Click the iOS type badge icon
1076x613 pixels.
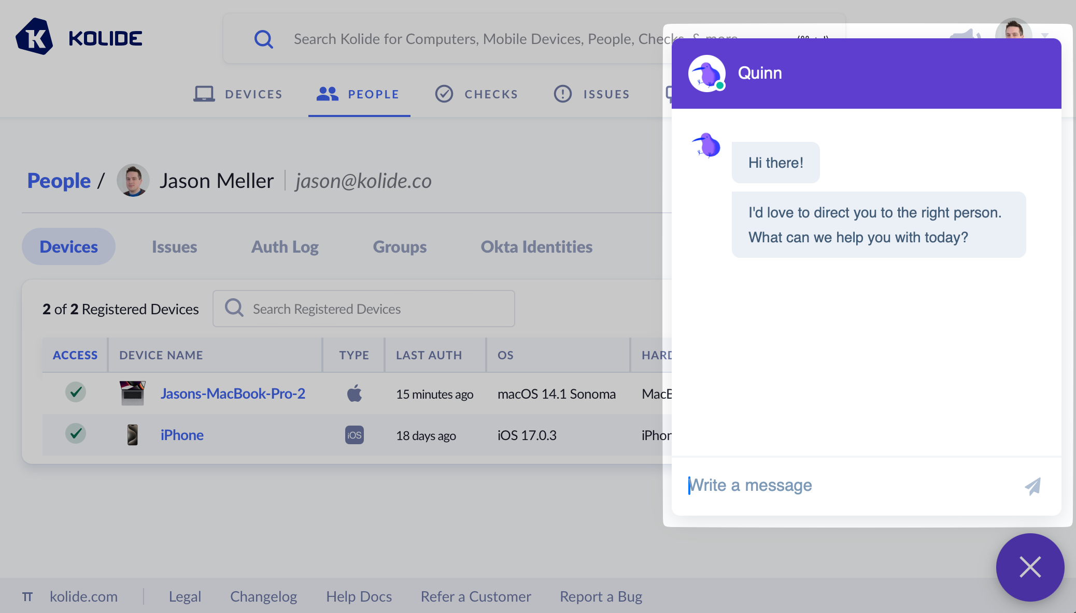tap(355, 435)
